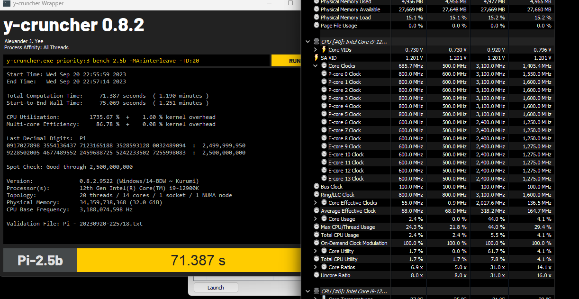Select the CPU chip icon beside CPU [#0] header
Screen dimensions: 579x299
click(317, 42)
